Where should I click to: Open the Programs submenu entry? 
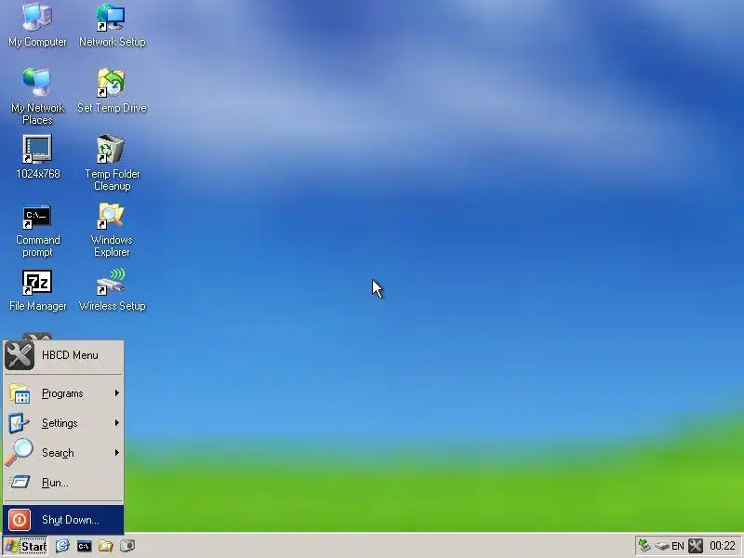coord(63,393)
